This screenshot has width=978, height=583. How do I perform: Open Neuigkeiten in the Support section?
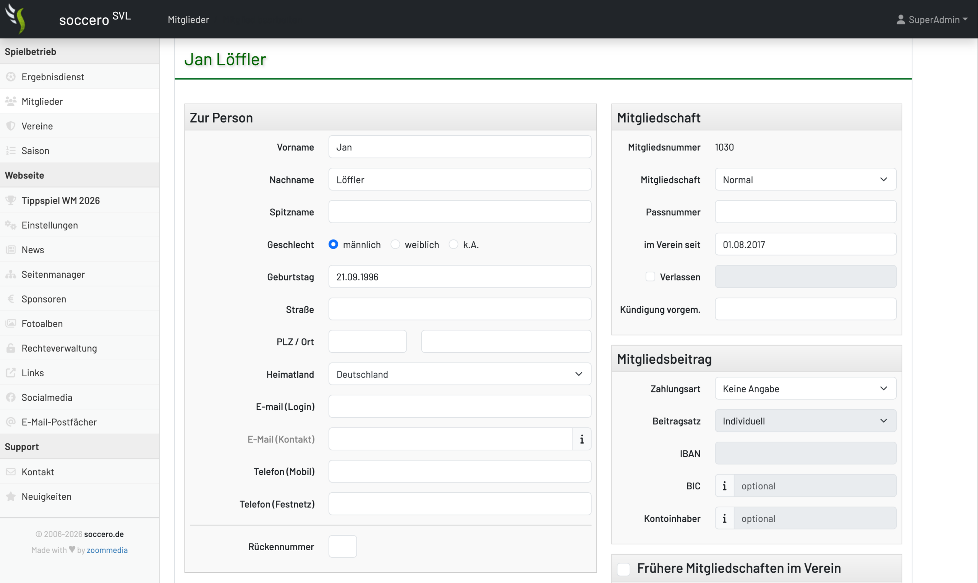tap(80, 497)
